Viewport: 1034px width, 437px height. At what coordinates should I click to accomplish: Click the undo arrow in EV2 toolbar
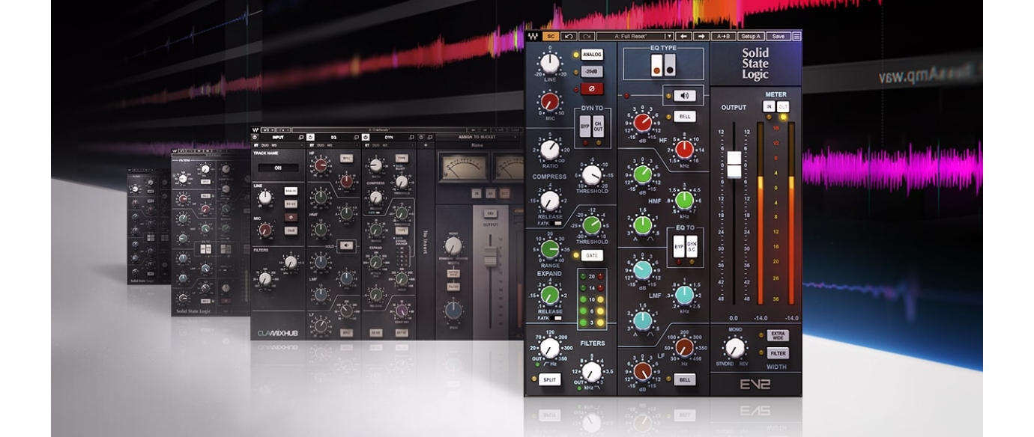(569, 36)
